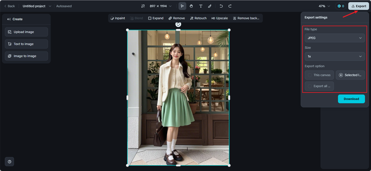The image size is (371, 171).
Task: Select the Remove eraser tool
Action: click(x=177, y=18)
